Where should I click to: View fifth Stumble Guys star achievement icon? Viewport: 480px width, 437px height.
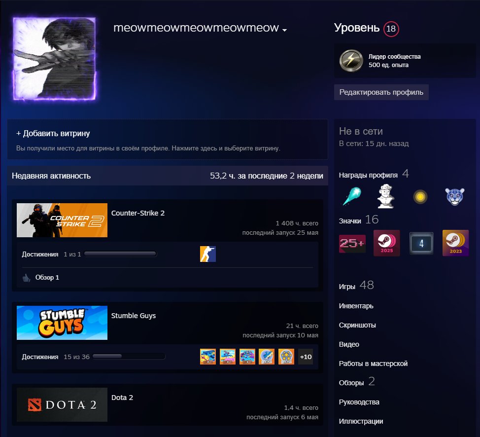[286, 357]
